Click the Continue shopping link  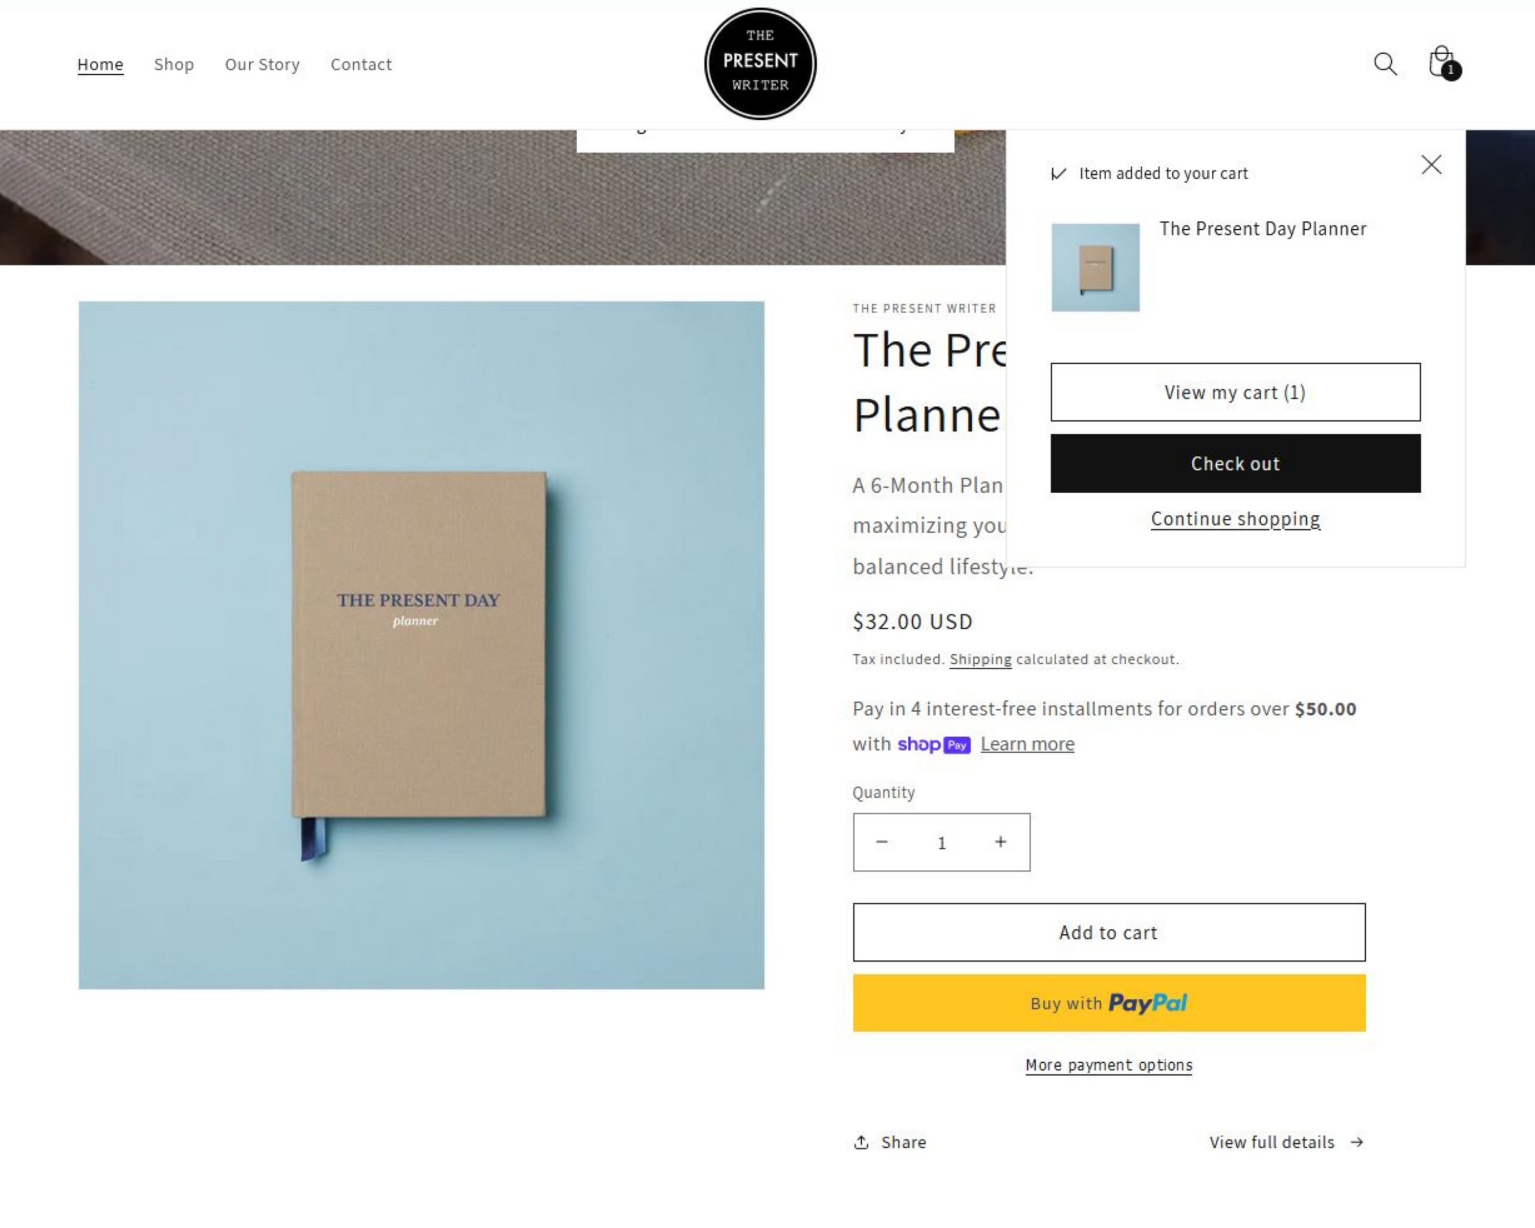[x=1235, y=519]
